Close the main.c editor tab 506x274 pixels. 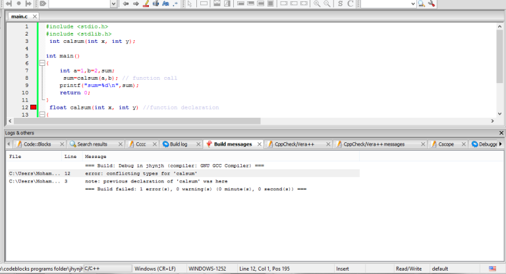coord(34,16)
